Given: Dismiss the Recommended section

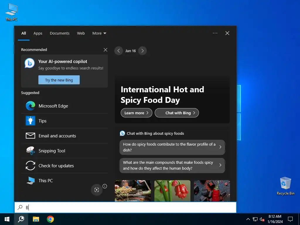Looking at the screenshot, I should pos(105,50).
